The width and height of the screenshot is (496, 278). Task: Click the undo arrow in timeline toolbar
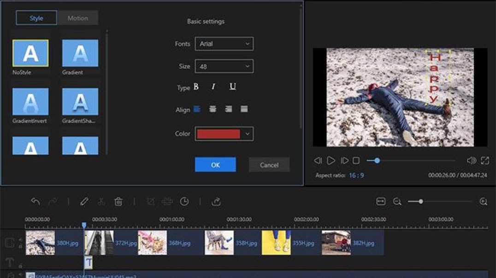coord(35,202)
